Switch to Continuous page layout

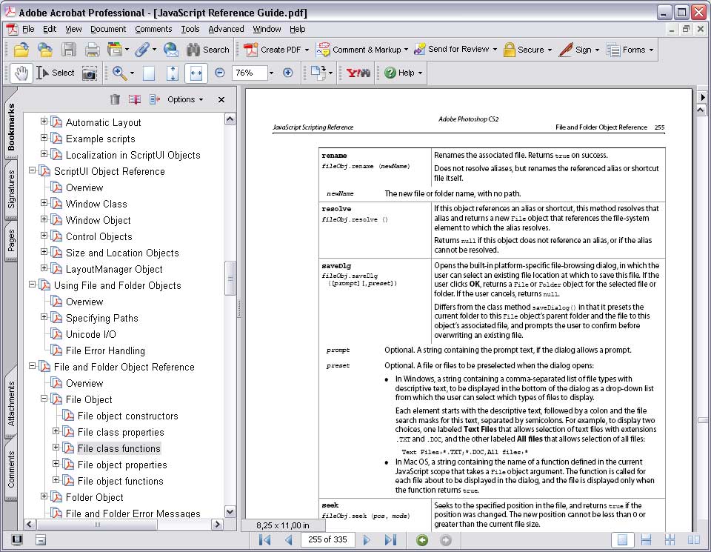(646, 539)
